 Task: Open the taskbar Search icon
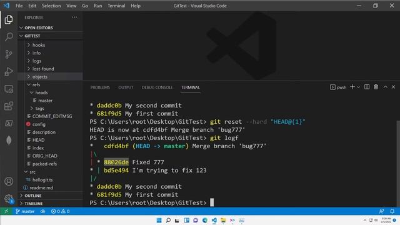[168, 220]
